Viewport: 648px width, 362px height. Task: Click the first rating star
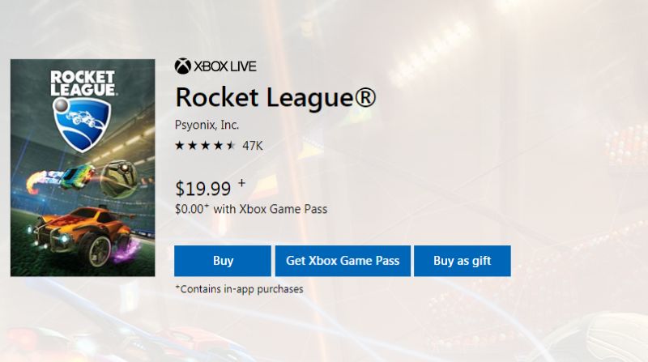click(x=180, y=146)
